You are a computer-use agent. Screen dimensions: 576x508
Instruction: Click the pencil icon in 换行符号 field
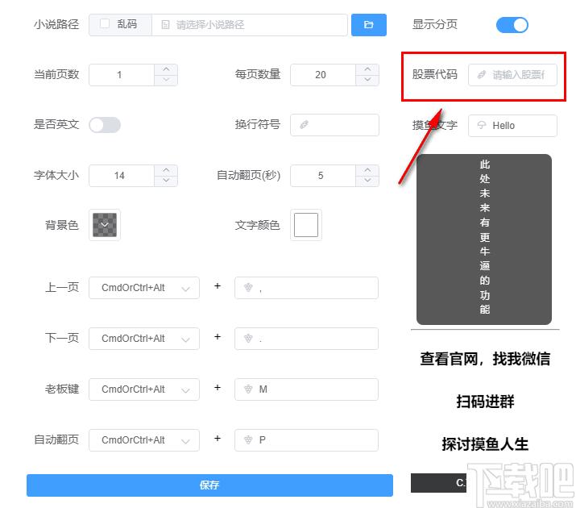click(x=304, y=125)
